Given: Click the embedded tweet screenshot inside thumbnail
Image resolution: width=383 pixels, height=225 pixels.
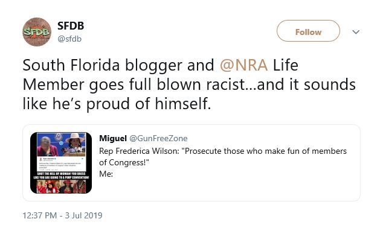Looking at the screenshot, I should pos(61,163).
